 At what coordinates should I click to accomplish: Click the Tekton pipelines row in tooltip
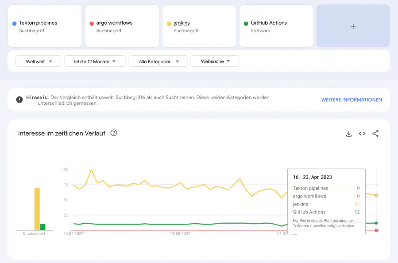coord(326,188)
